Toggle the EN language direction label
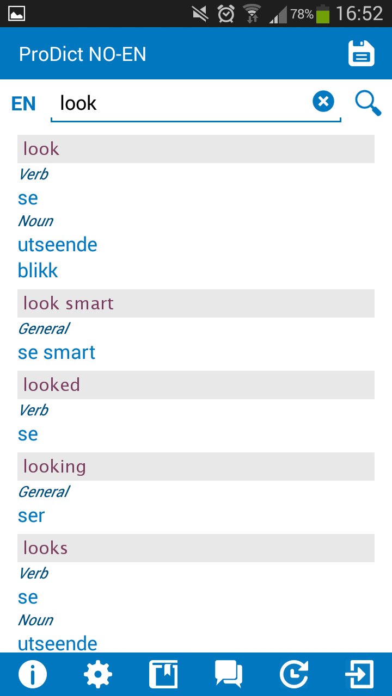Image resolution: width=392 pixels, height=696 pixels. click(x=23, y=104)
